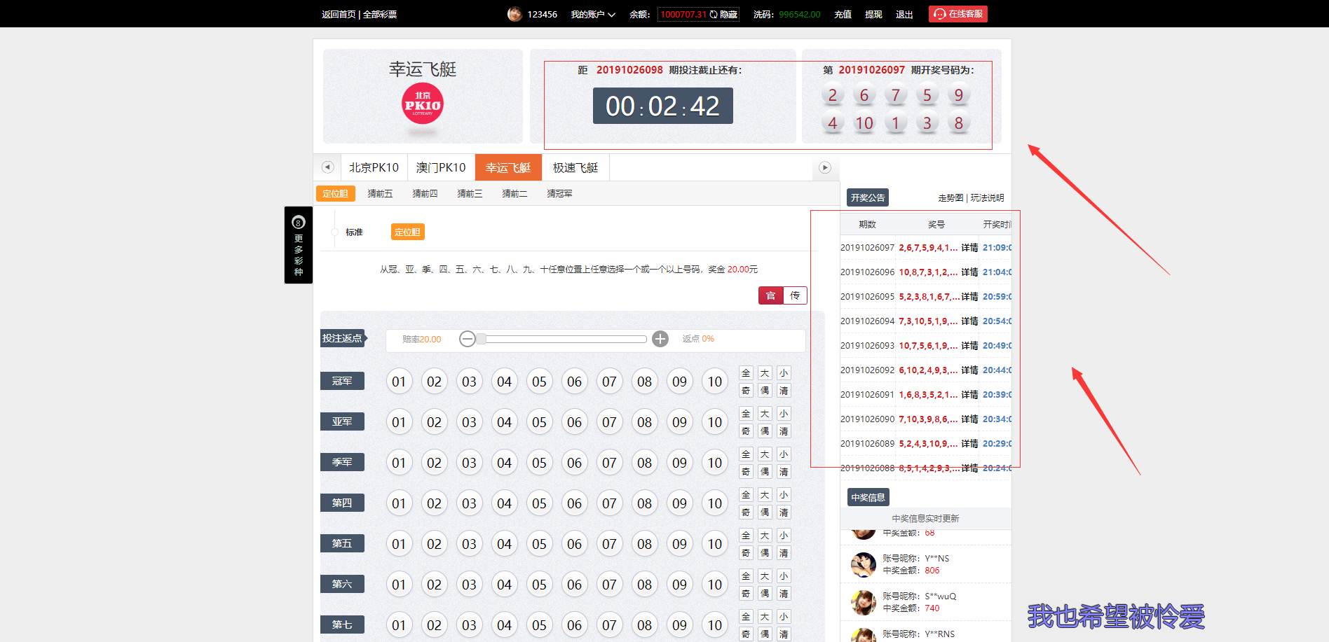Open the 更多彩种 side panel
This screenshot has width=1329, height=642.
pyautogui.click(x=299, y=245)
